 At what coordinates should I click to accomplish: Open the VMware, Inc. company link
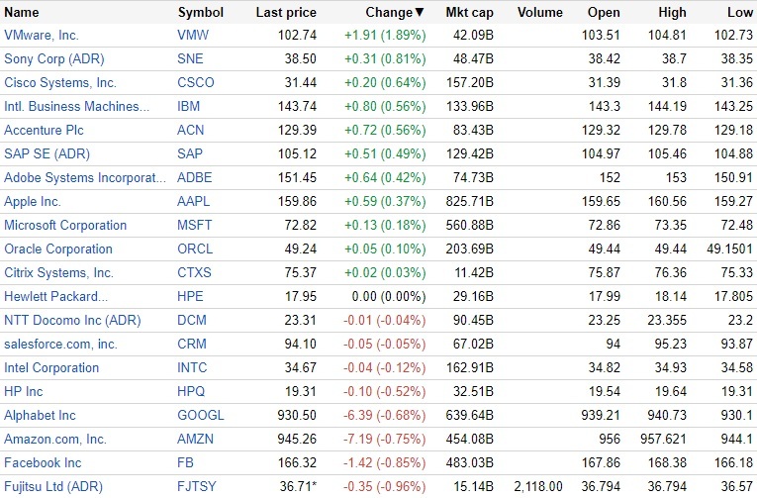(x=42, y=36)
